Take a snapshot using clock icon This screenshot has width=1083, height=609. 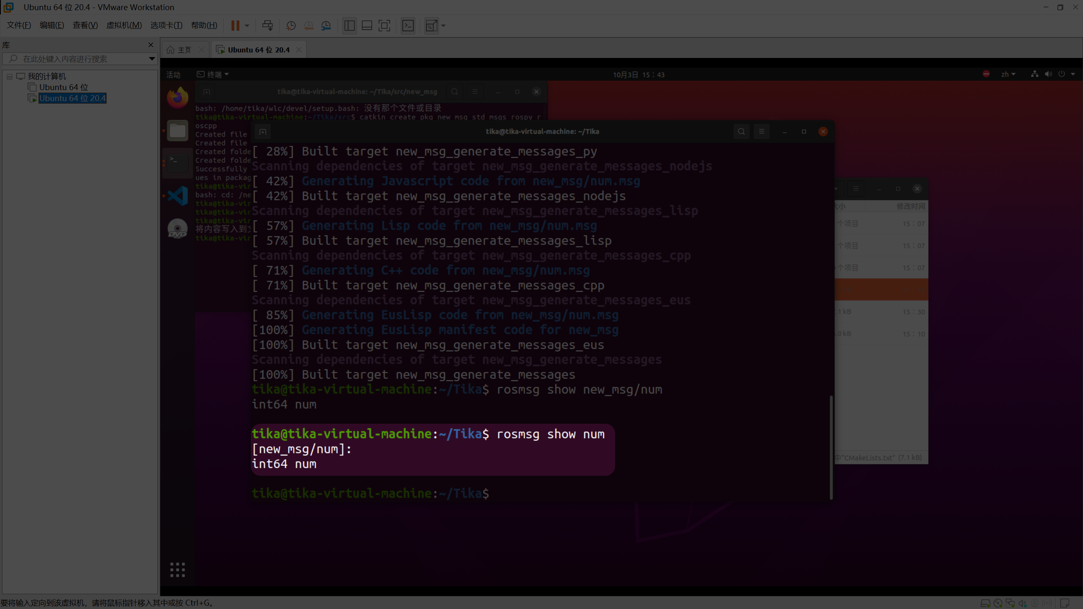point(291,26)
